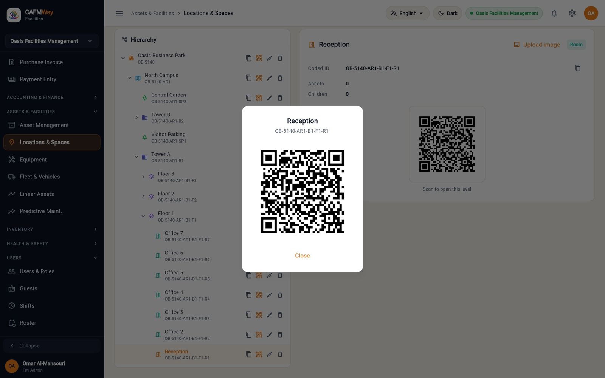The height and width of the screenshot is (378, 605).
Task: Collapse the North Campus node
Action: pos(130,78)
